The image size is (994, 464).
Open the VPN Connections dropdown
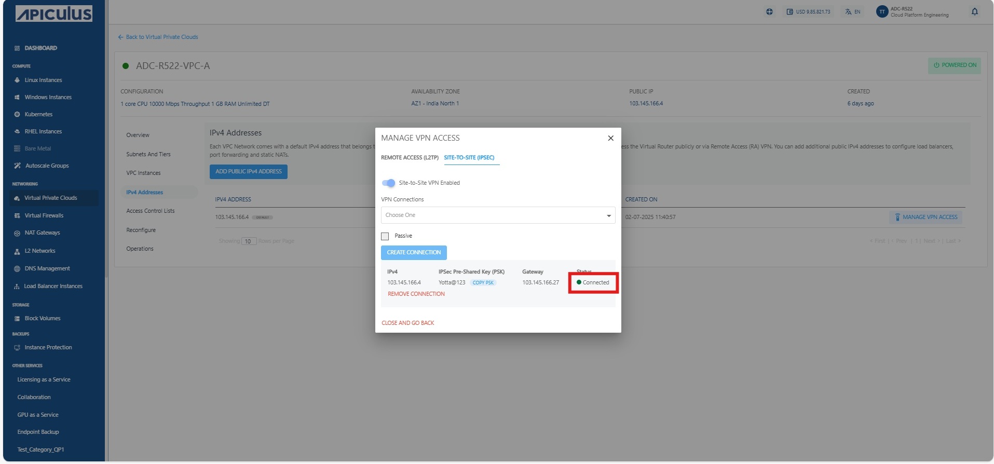498,215
